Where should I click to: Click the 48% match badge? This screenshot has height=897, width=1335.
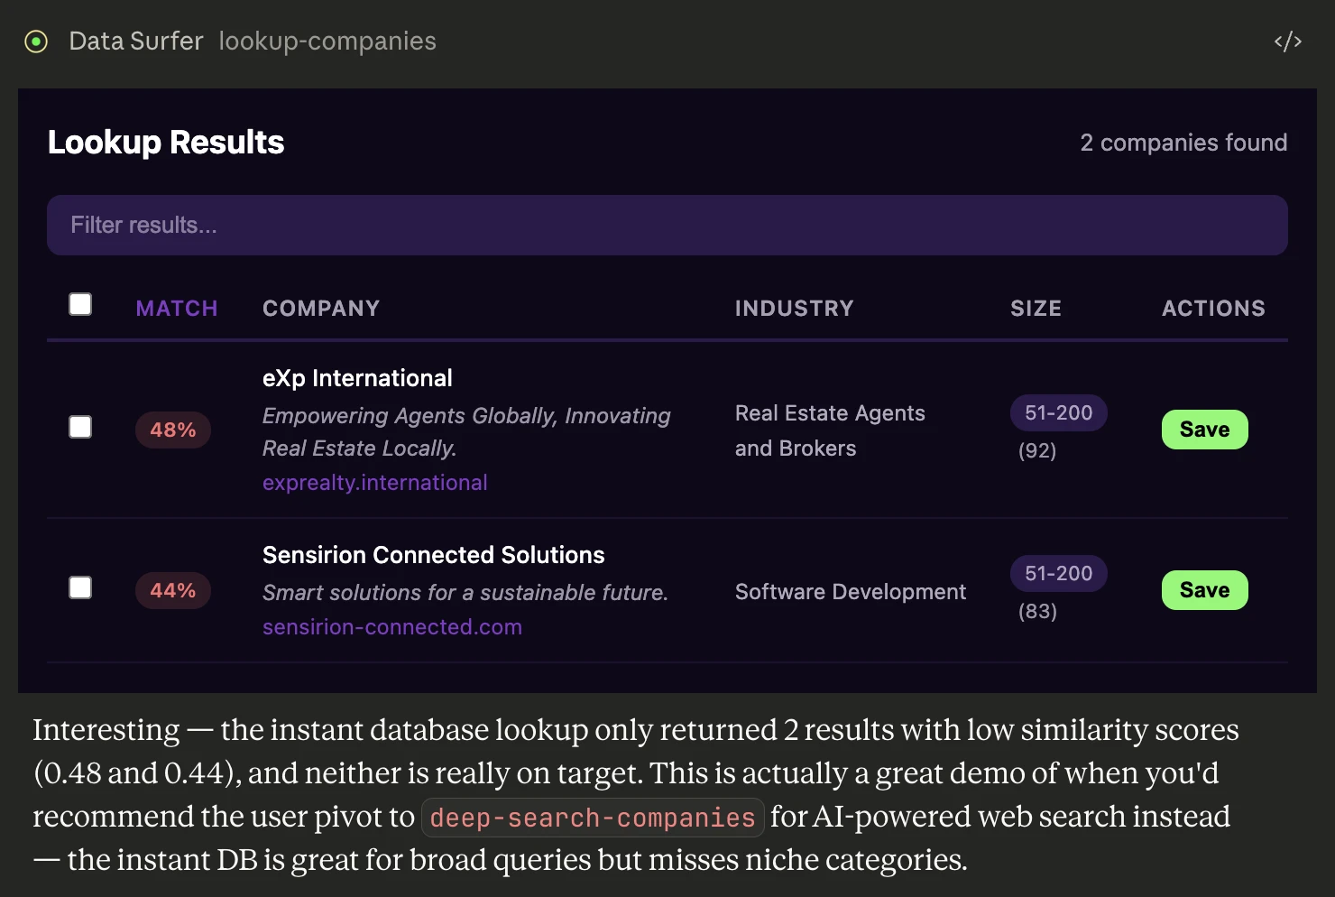(x=173, y=430)
